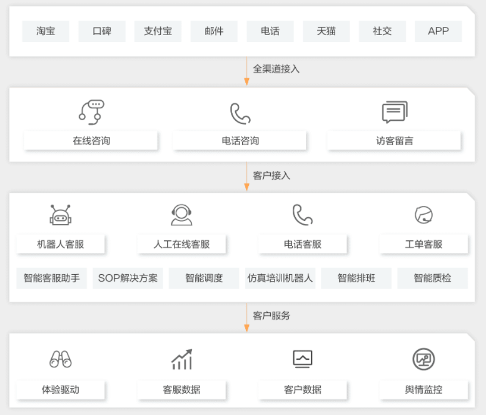Select the 口碑 channel tag

point(102,31)
